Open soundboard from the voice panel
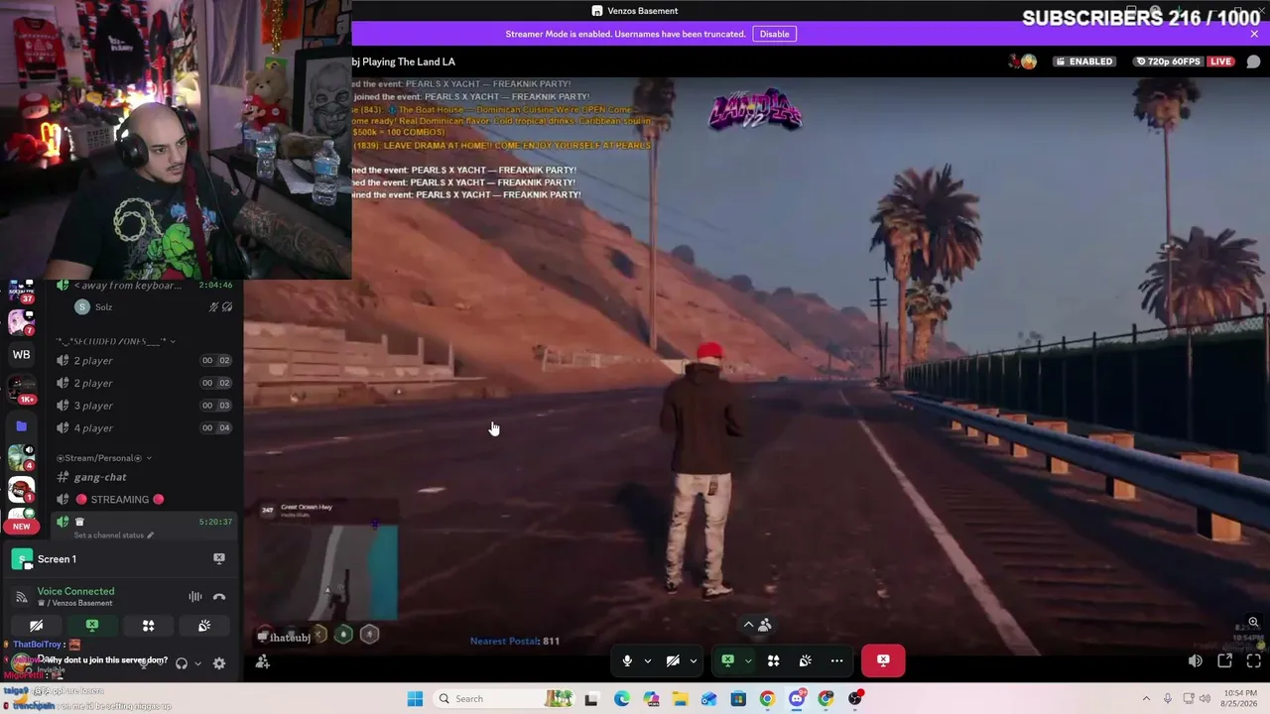1270x714 pixels. coord(204,626)
